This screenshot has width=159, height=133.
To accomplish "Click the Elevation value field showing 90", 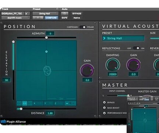I will [x=7, y=80].
